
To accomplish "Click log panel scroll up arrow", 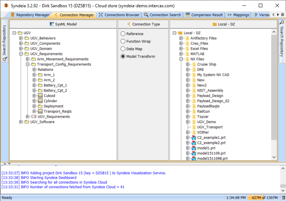I will point(283,168).
